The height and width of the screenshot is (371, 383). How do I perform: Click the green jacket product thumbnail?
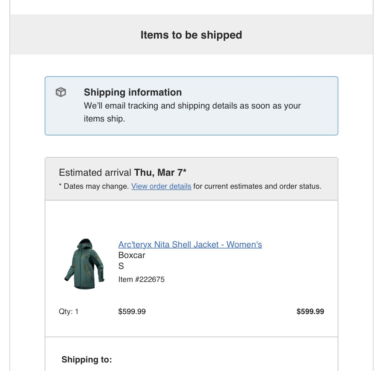tap(84, 264)
